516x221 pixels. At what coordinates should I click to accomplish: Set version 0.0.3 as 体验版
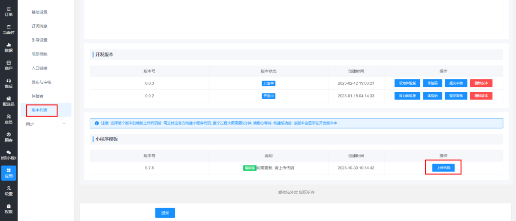tap(407, 83)
